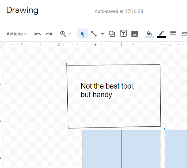Open the fill color paint bucket
This screenshot has height=168, width=187.
point(150,34)
